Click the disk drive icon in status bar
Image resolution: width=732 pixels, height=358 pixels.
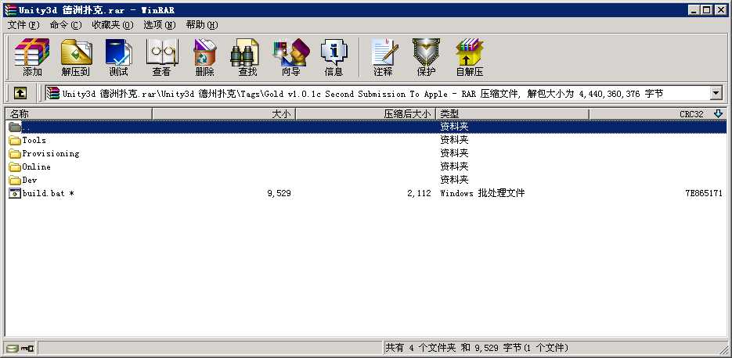[x=13, y=348]
